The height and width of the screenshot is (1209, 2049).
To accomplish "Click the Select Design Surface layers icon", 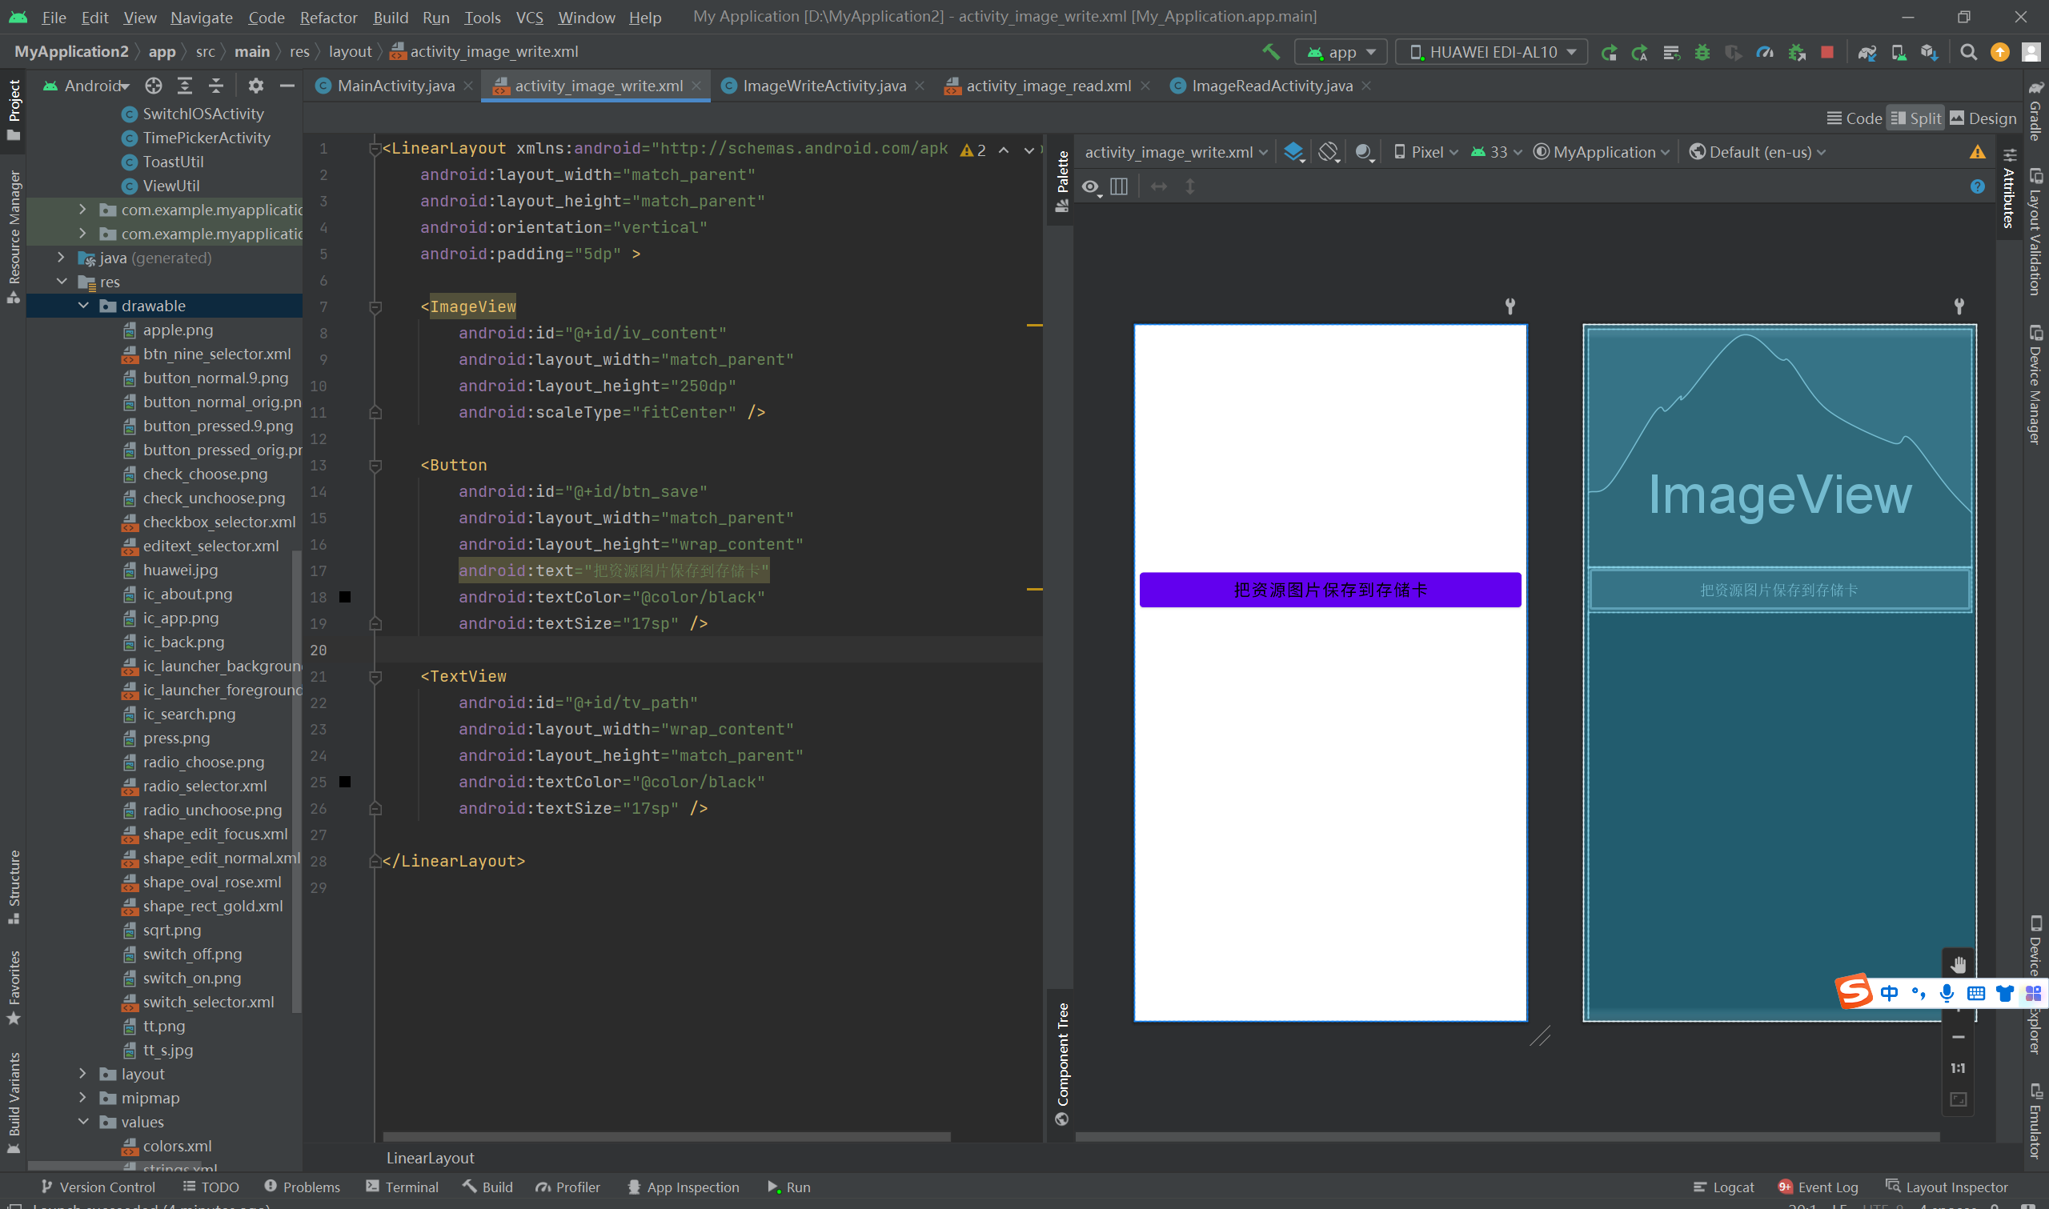I will tap(1293, 151).
